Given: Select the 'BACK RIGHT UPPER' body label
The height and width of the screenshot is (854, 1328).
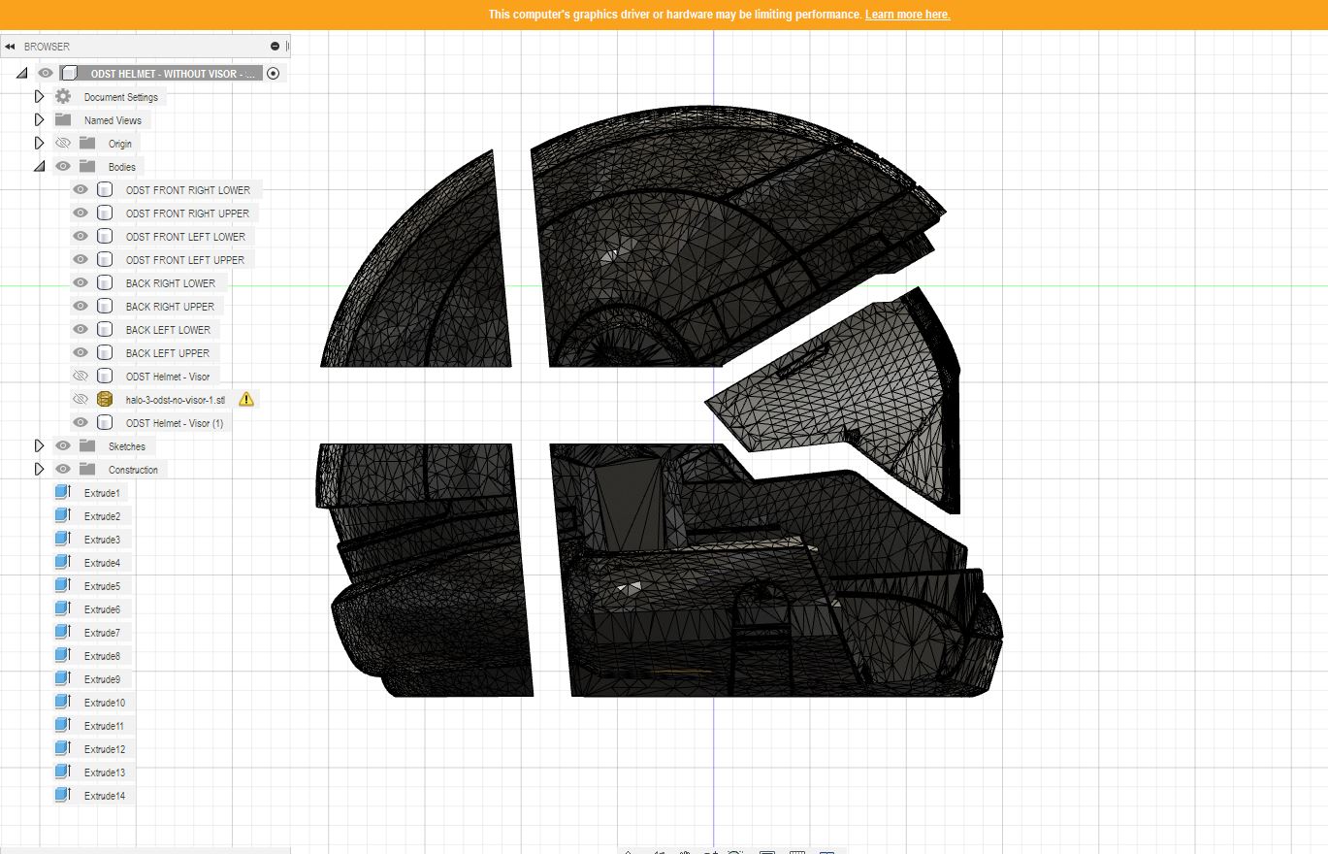Looking at the screenshot, I should click(x=170, y=307).
